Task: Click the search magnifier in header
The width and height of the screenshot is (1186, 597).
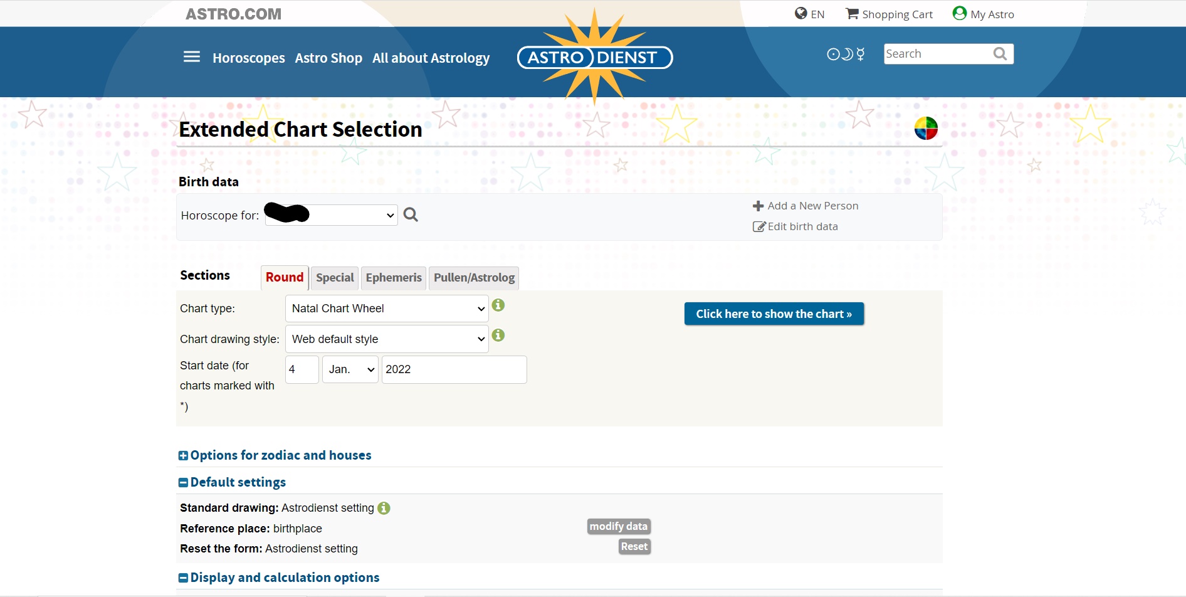Action: (x=1000, y=54)
